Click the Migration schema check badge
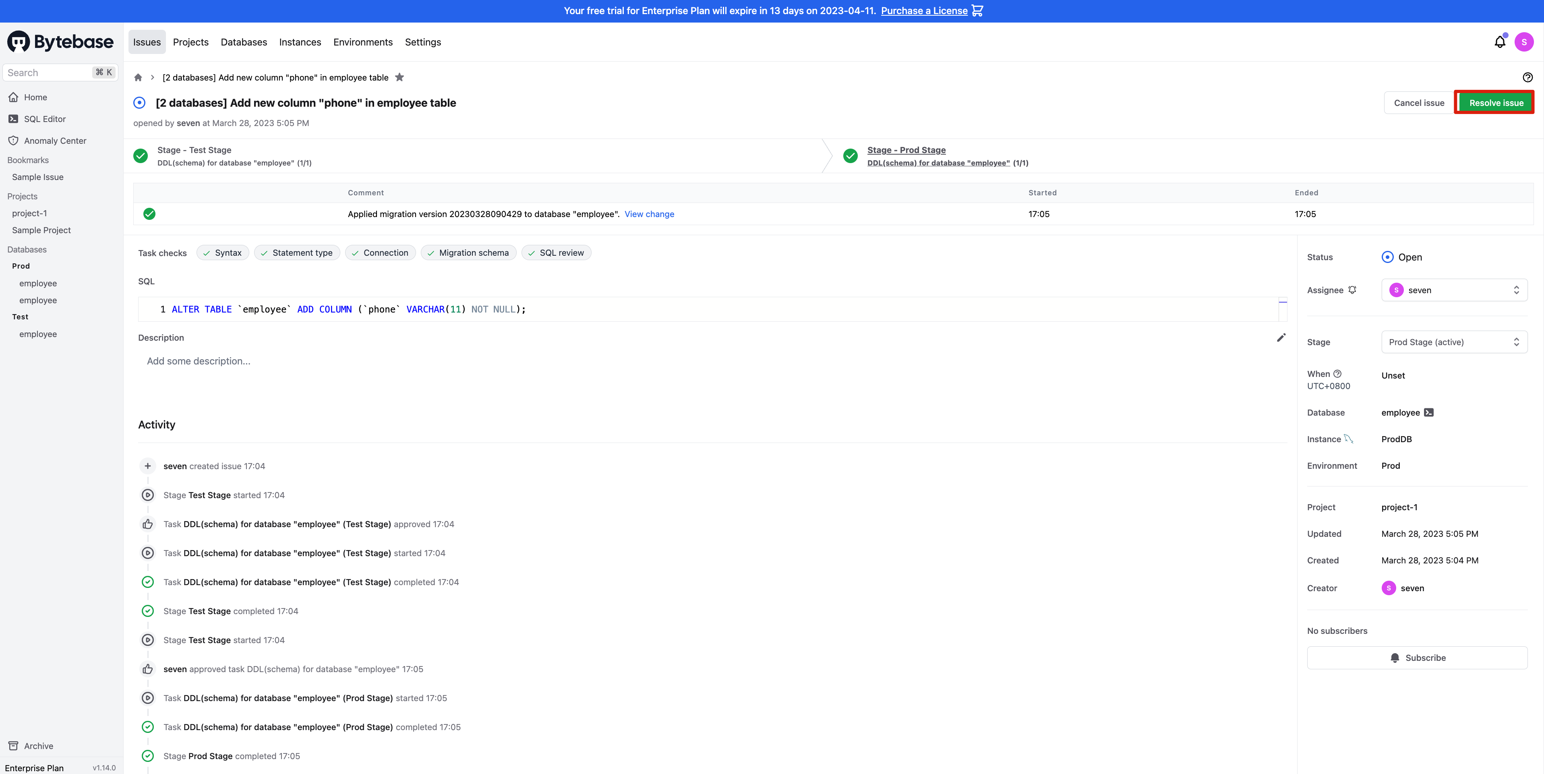 point(468,253)
